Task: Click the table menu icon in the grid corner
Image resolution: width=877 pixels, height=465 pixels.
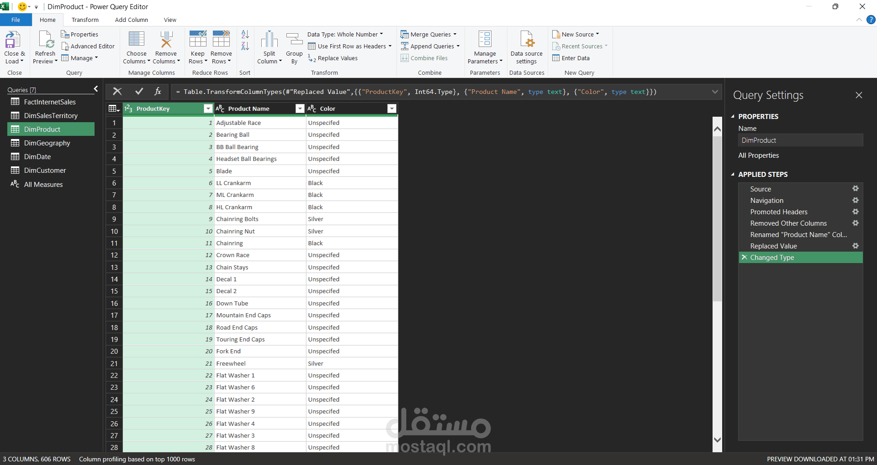Action: [114, 108]
